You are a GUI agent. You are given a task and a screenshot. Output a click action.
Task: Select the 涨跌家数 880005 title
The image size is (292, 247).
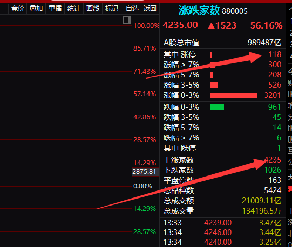(x=213, y=11)
